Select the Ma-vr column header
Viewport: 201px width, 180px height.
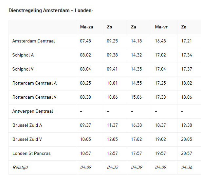161,27
